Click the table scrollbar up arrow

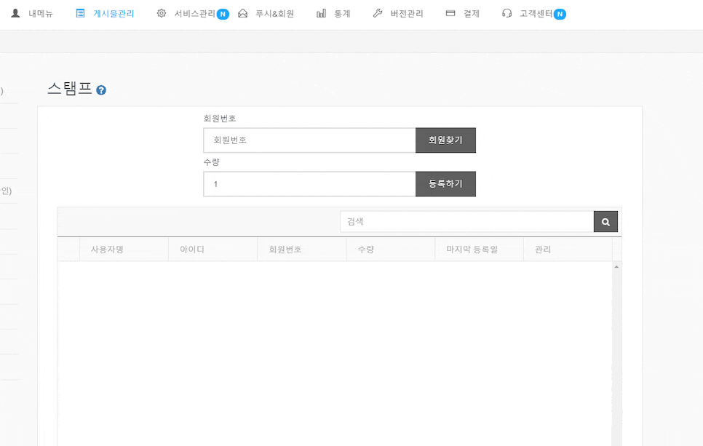point(617,267)
